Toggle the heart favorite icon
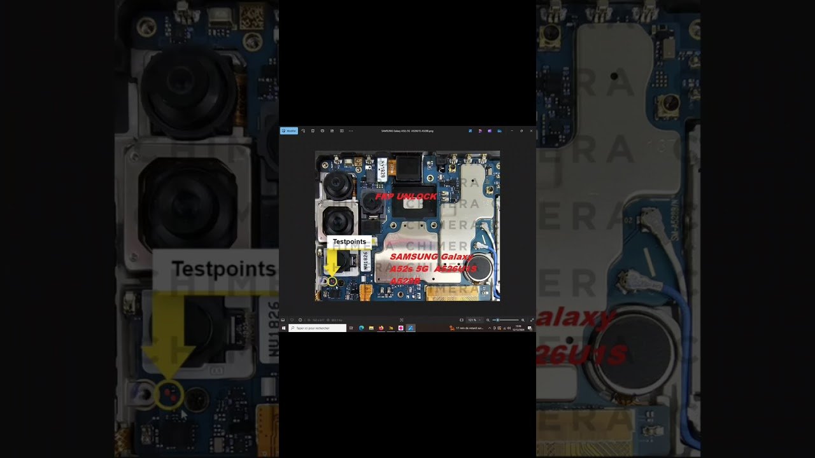Image resolution: width=815 pixels, height=458 pixels. (292, 320)
